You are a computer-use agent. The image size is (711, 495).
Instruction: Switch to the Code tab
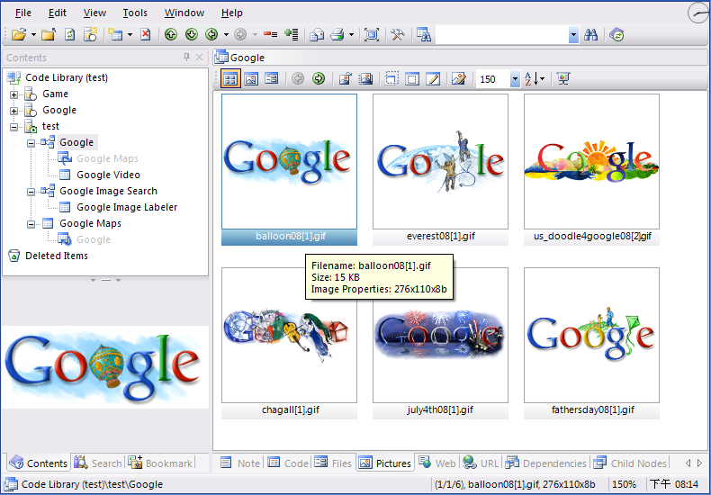pos(288,463)
